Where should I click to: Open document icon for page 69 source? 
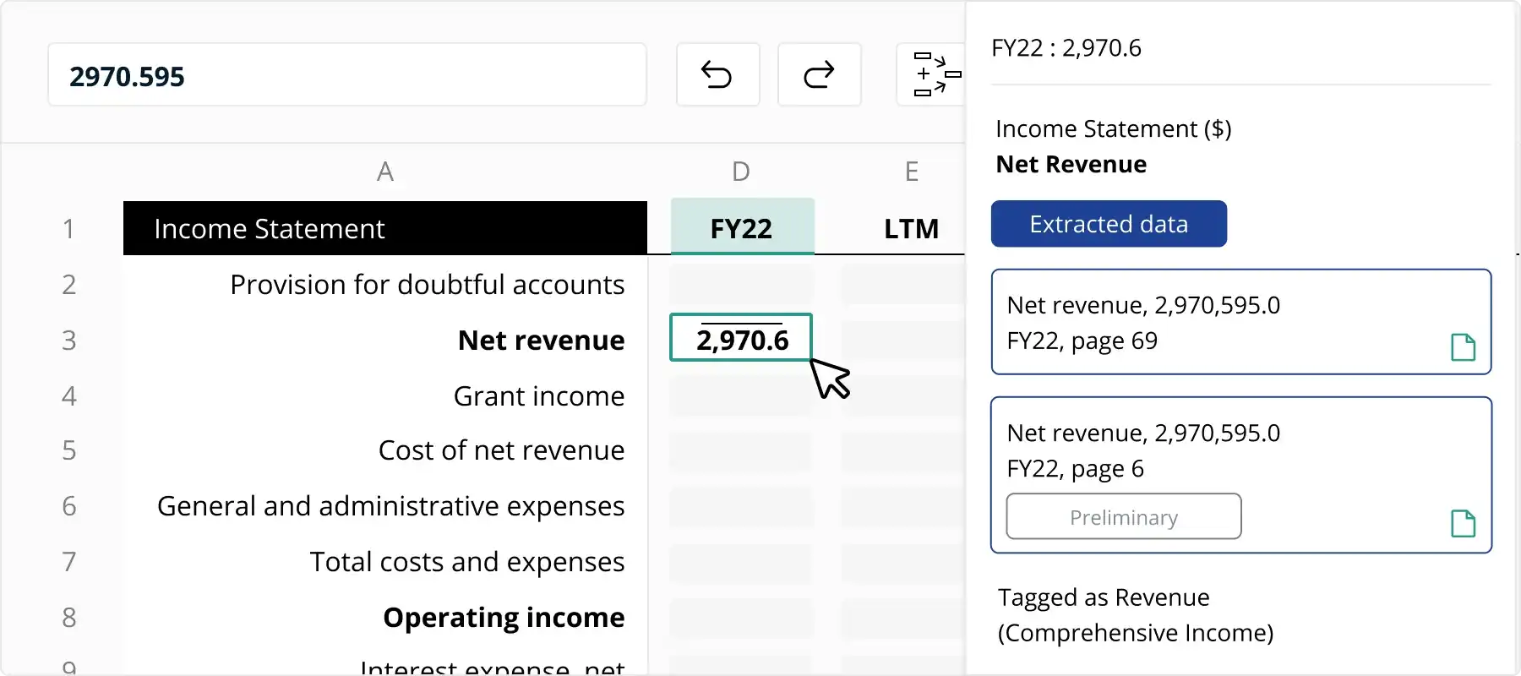point(1463,346)
